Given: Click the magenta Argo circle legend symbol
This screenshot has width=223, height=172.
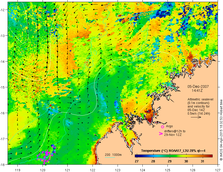Looking at the screenshot, I should pos(162,127).
